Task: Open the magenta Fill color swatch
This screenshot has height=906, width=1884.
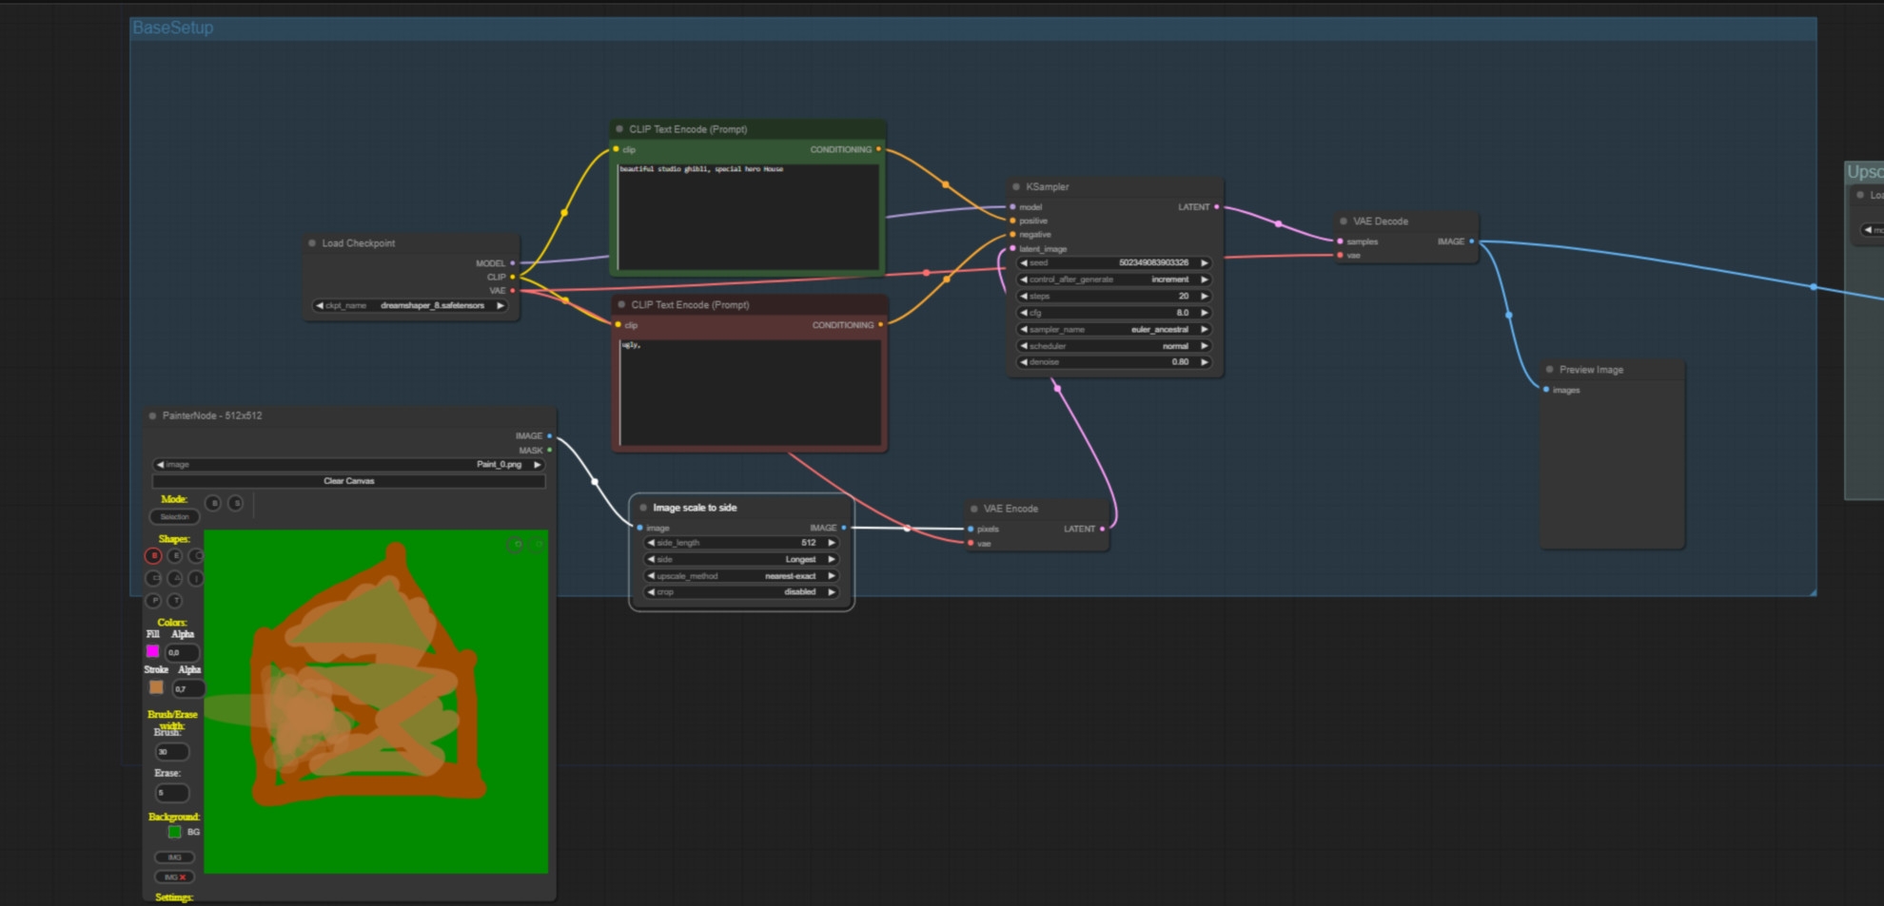Action: [x=152, y=652]
